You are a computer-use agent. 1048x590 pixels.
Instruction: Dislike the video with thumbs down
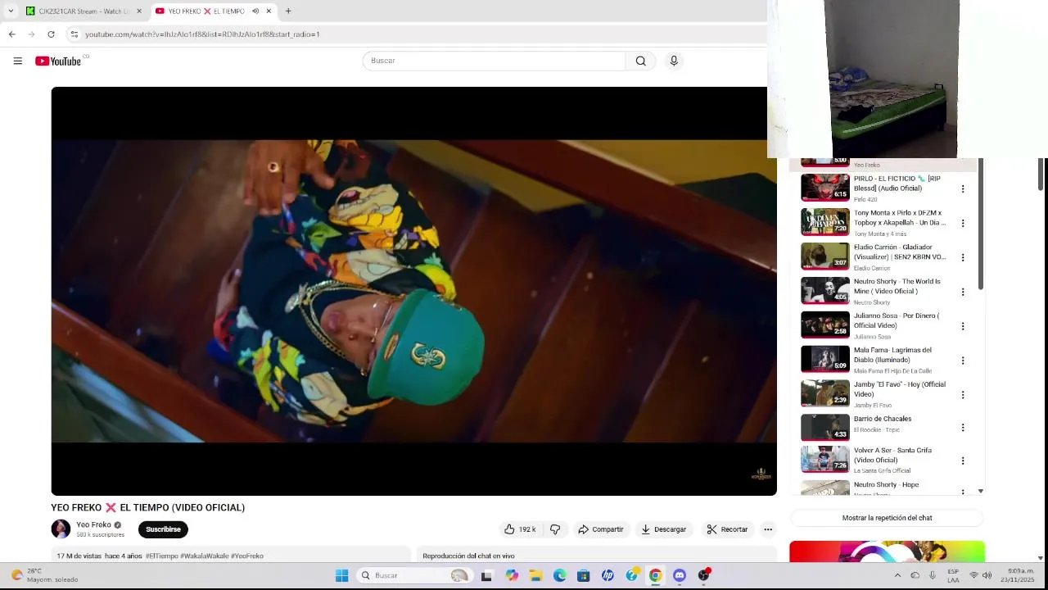[x=555, y=529]
